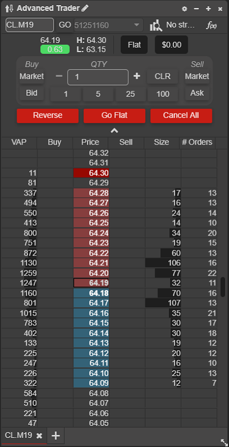Select the 25 quantity preset
The width and height of the screenshot is (229, 447).
[131, 94]
